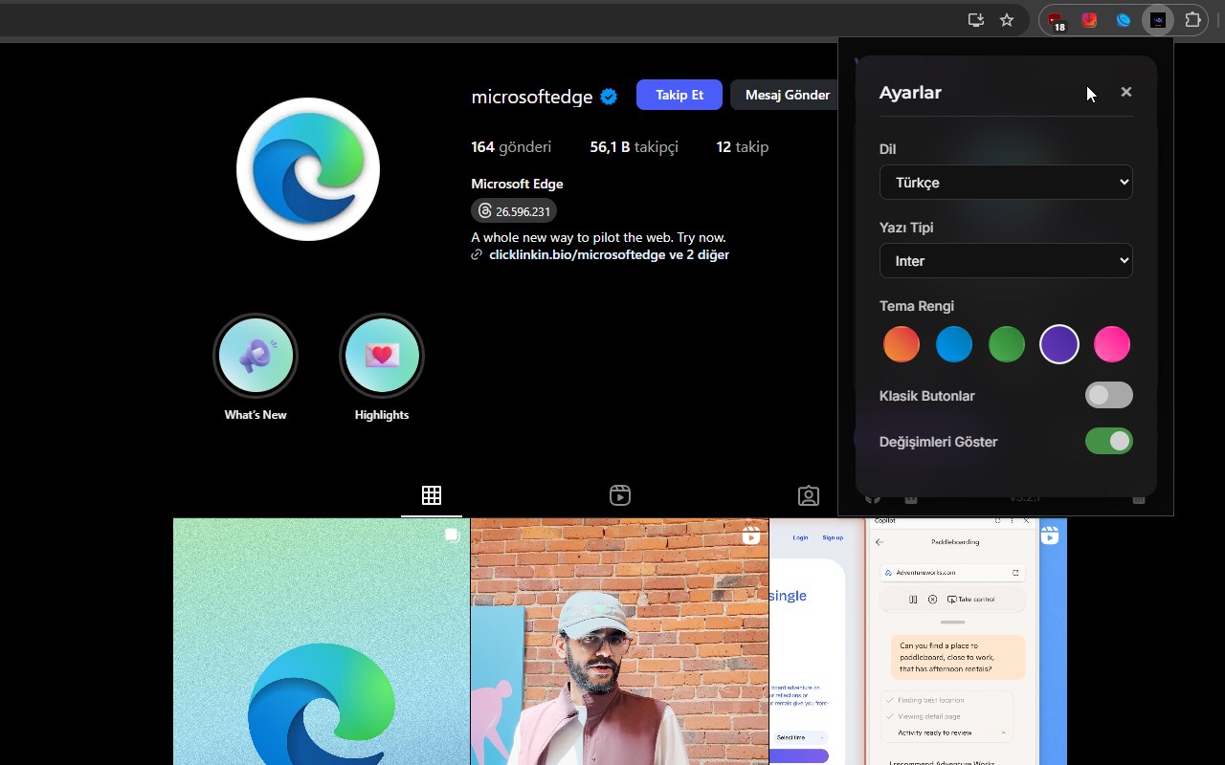Open the Yazı Tipi font dropdown
Screen dimensions: 1225x765
tap(1006, 261)
